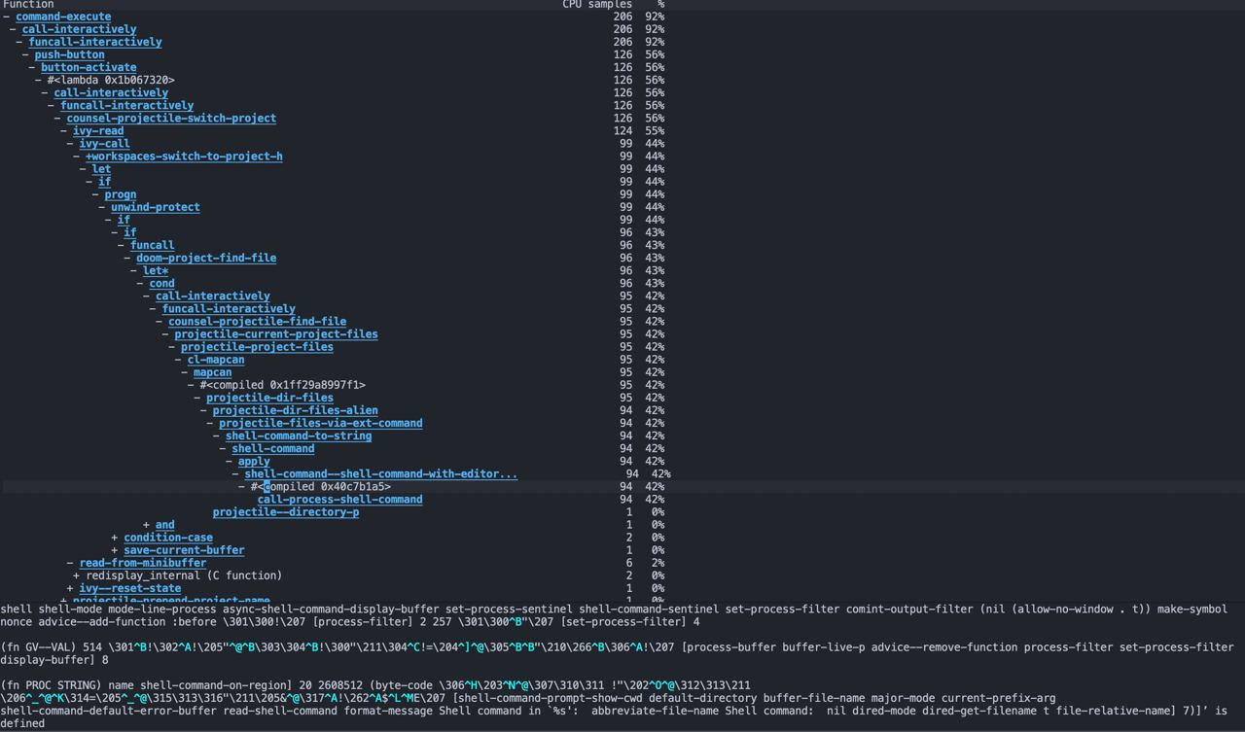Follow the read-from-minibuffer link
The image size is (1245, 732).
pyautogui.click(x=143, y=562)
